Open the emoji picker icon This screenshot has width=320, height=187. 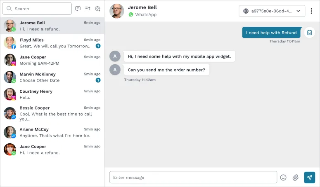tap(283, 178)
